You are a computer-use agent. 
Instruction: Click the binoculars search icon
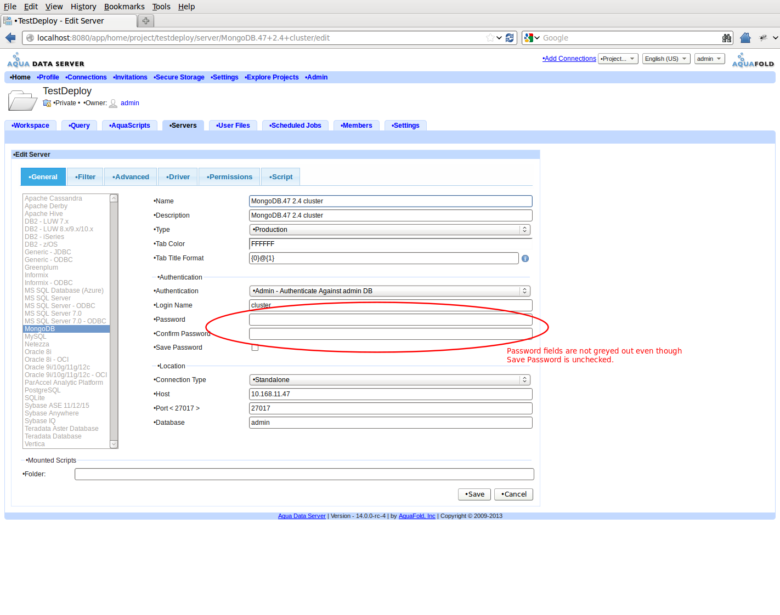727,38
